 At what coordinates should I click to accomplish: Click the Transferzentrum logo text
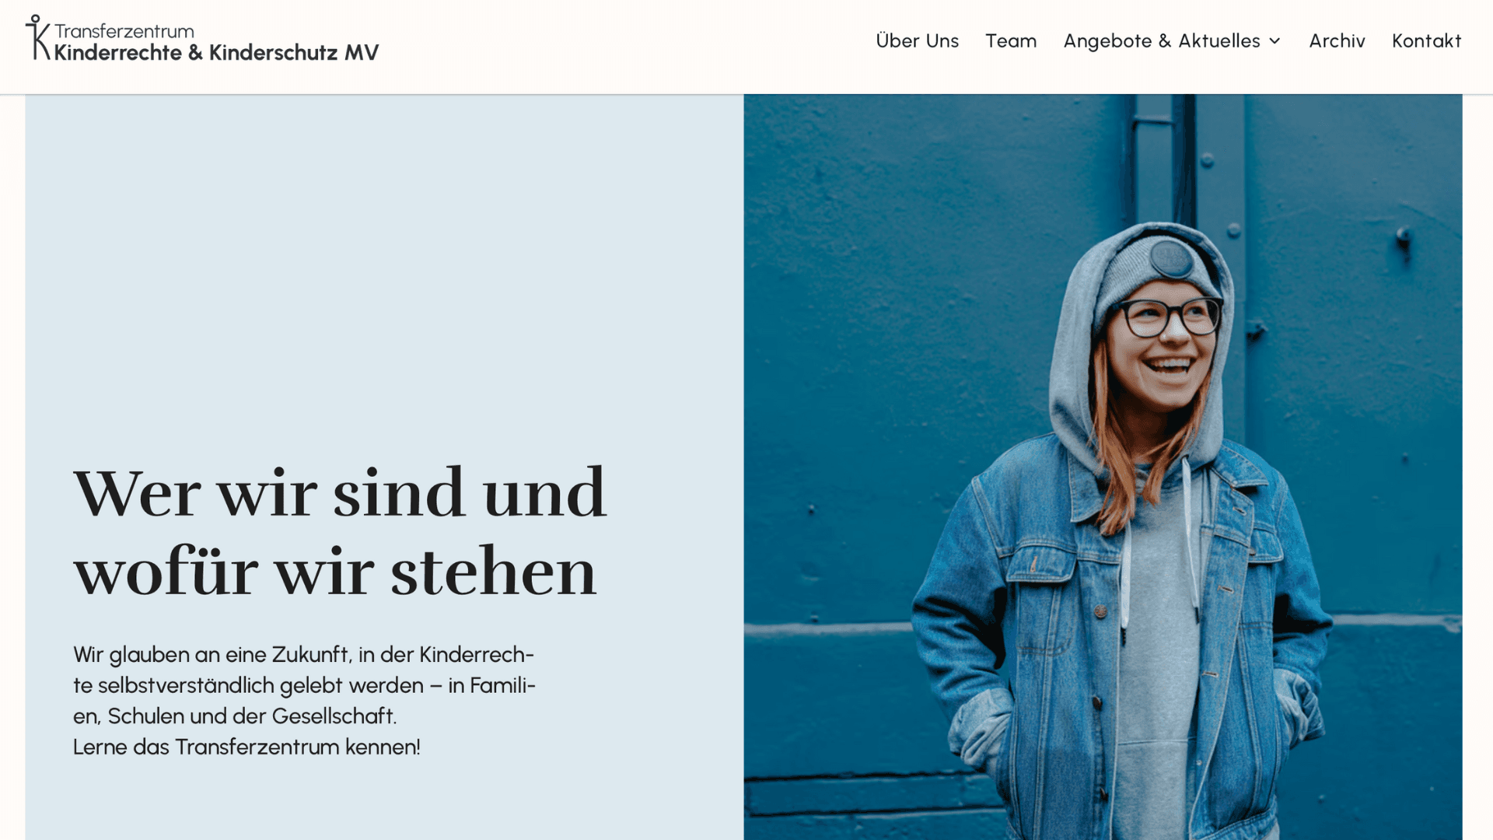tap(124, 31)
